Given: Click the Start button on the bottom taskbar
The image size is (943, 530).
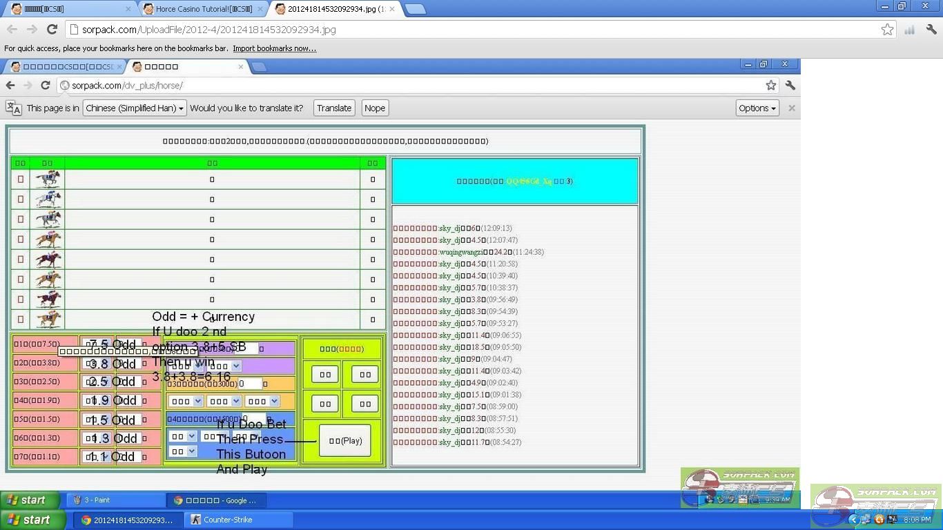Looking at the screenshot, I should pos(29,520).
